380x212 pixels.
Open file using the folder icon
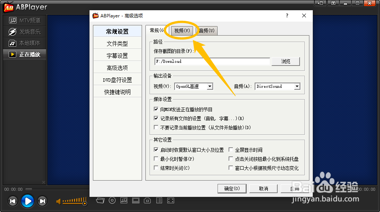point(100,200)
